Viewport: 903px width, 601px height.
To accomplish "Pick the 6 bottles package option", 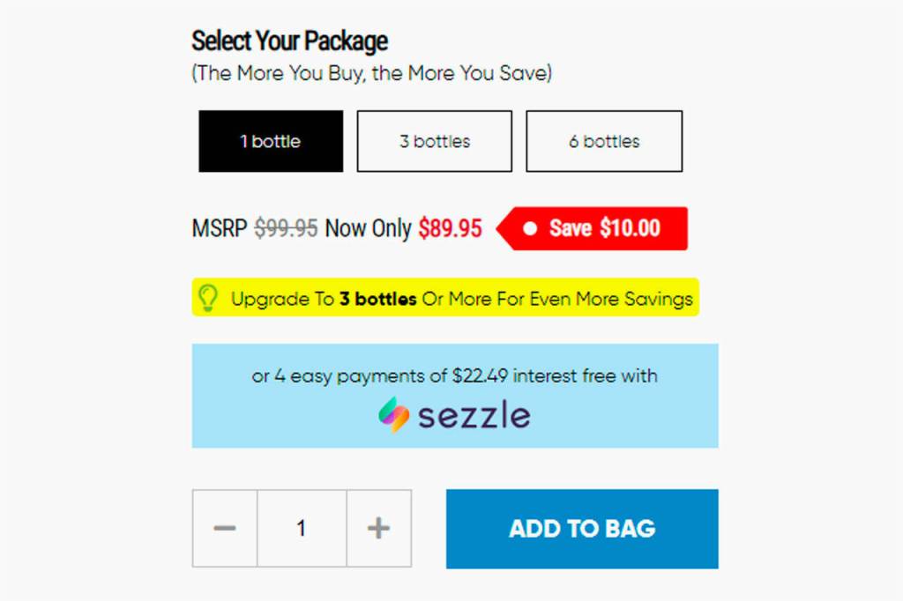I will coord(604,141).
